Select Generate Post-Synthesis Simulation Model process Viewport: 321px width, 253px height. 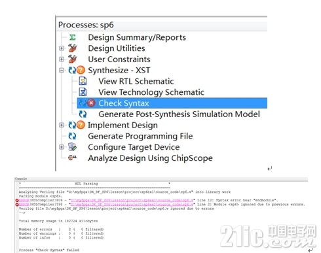[x=179, y=114]
